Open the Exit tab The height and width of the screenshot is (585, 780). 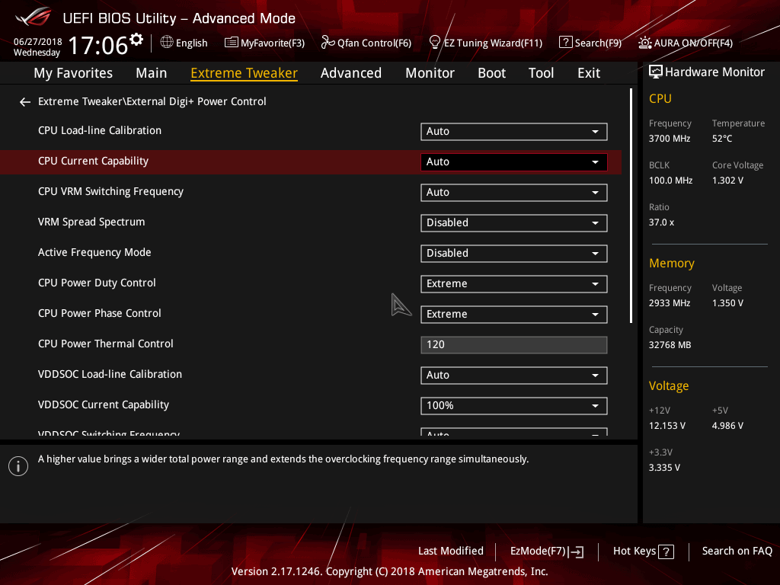(589, 73)
